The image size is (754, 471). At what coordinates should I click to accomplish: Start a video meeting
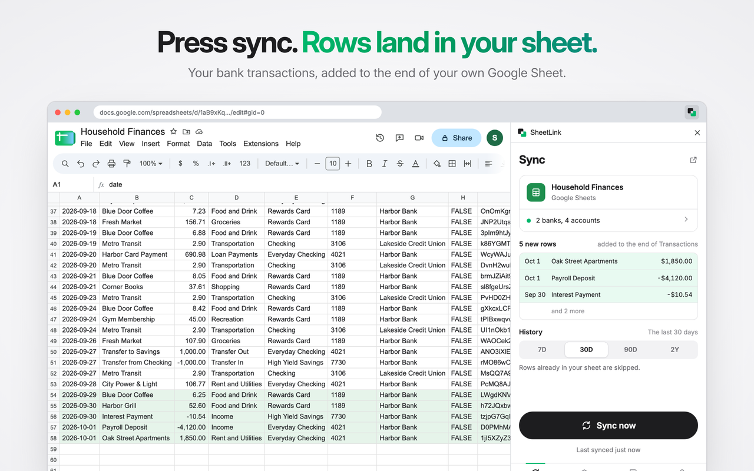point(419,138)
